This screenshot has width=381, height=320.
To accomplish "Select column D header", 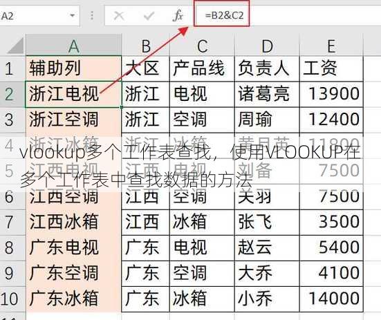I will pos(267,45).
